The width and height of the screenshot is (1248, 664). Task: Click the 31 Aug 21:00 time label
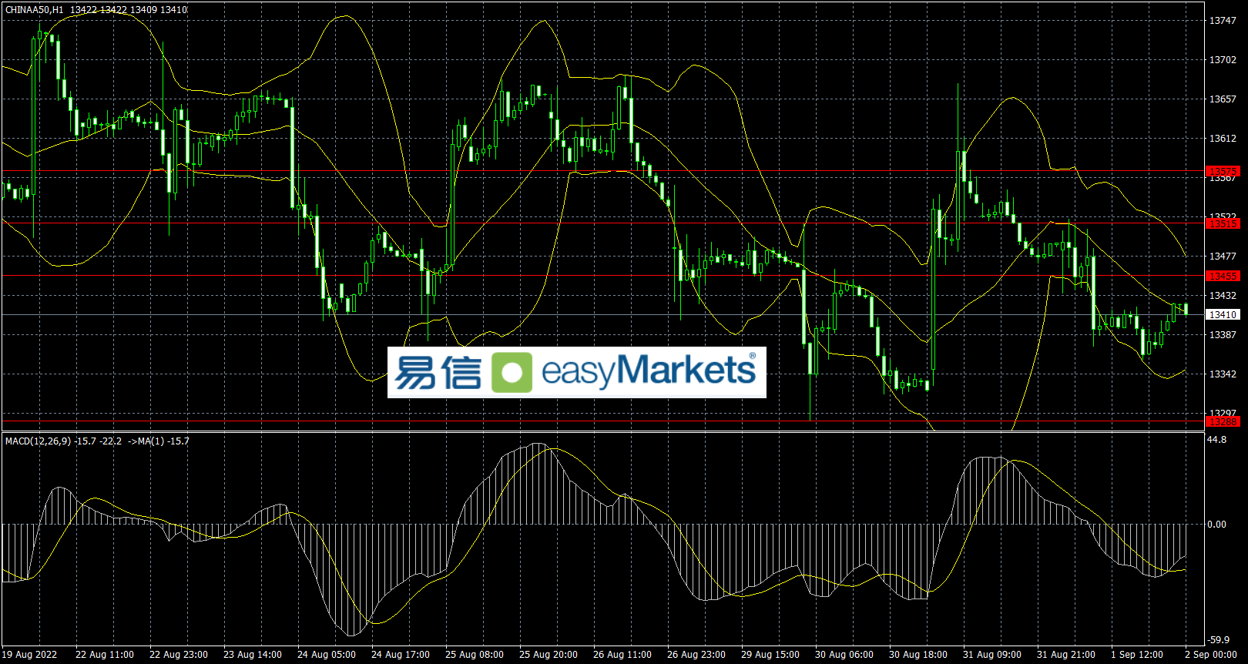1066,655
